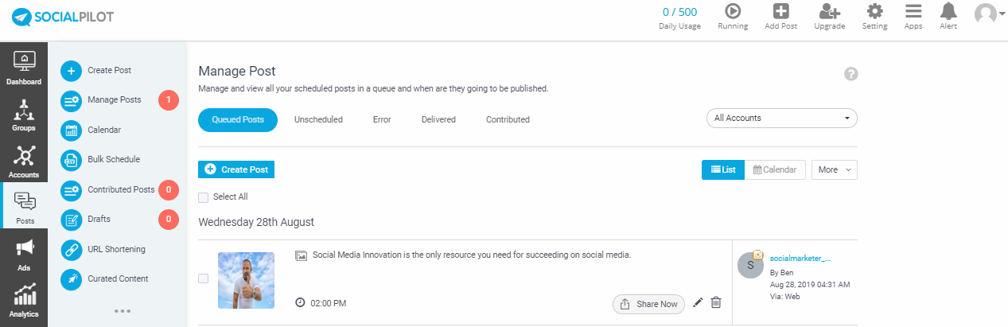Image resolution: width=1008 pixels, height=327 pixels.
Task: Click the Manage Posts menu label
Action: (115, 99)
